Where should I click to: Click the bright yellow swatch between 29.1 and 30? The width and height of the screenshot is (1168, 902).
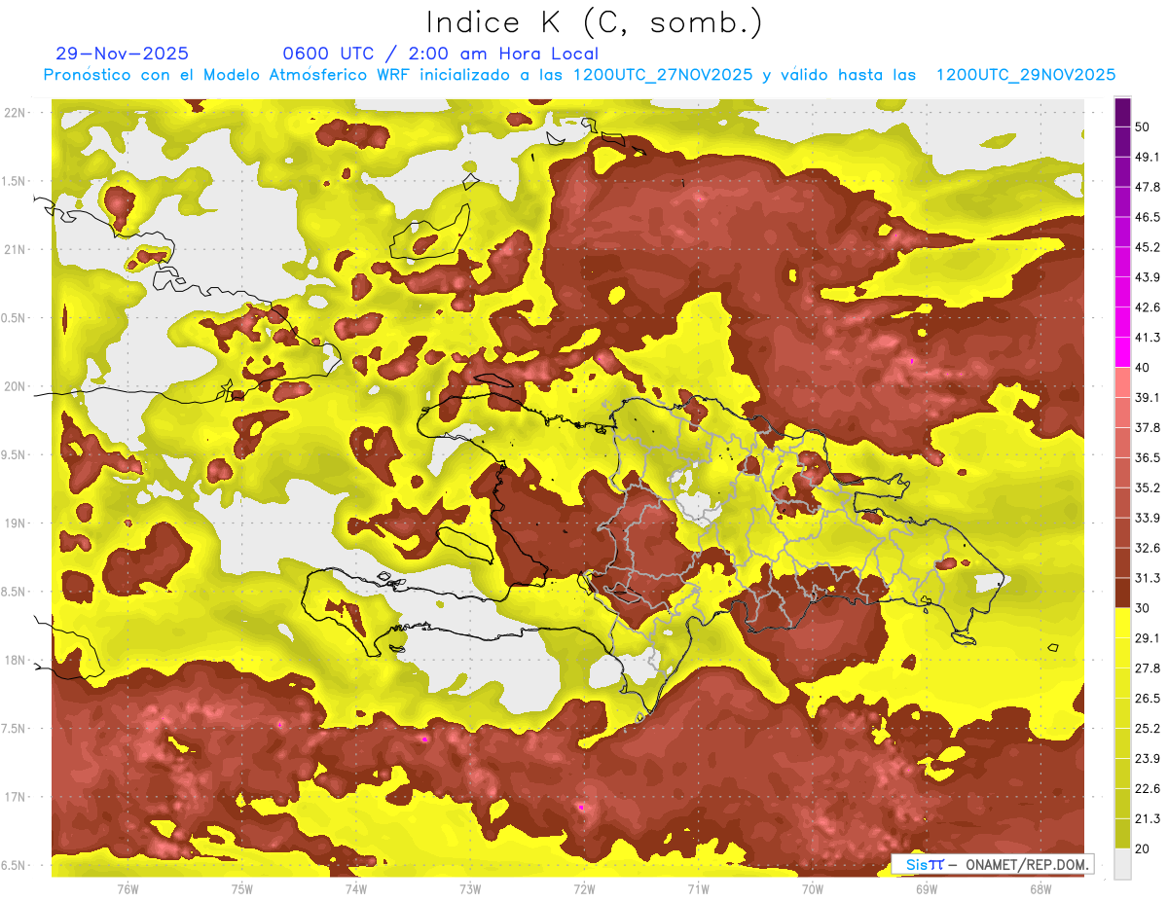pos(1122,623)
